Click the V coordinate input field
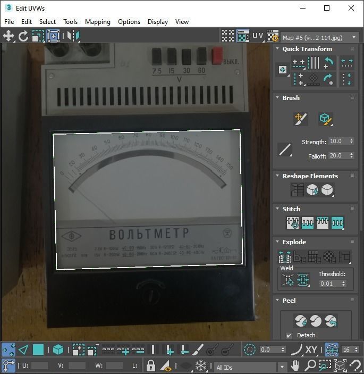Screen dimensions: 364x374 coord(77,365)
